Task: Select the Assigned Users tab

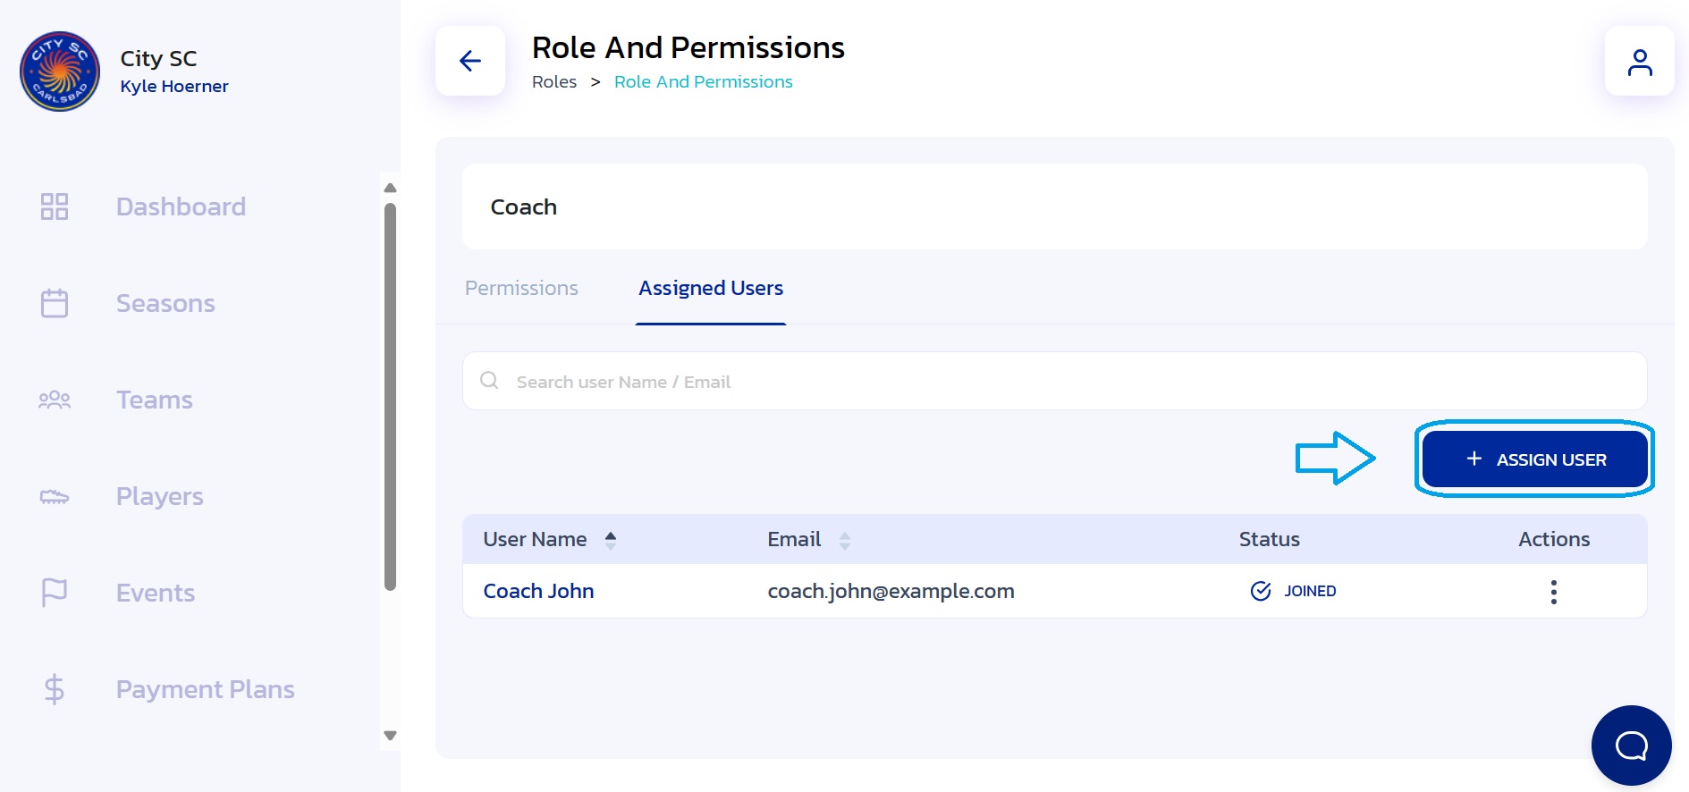Action: click(x=711, y=288)
